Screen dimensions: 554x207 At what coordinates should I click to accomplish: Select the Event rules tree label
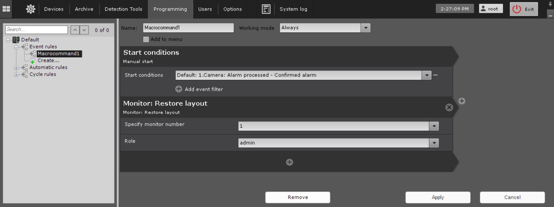[43, 47]
